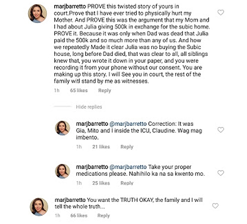247x224 pixels.
Task: Open avatar beside 'Take your proper medications' reply
Action: coord(62,171)
